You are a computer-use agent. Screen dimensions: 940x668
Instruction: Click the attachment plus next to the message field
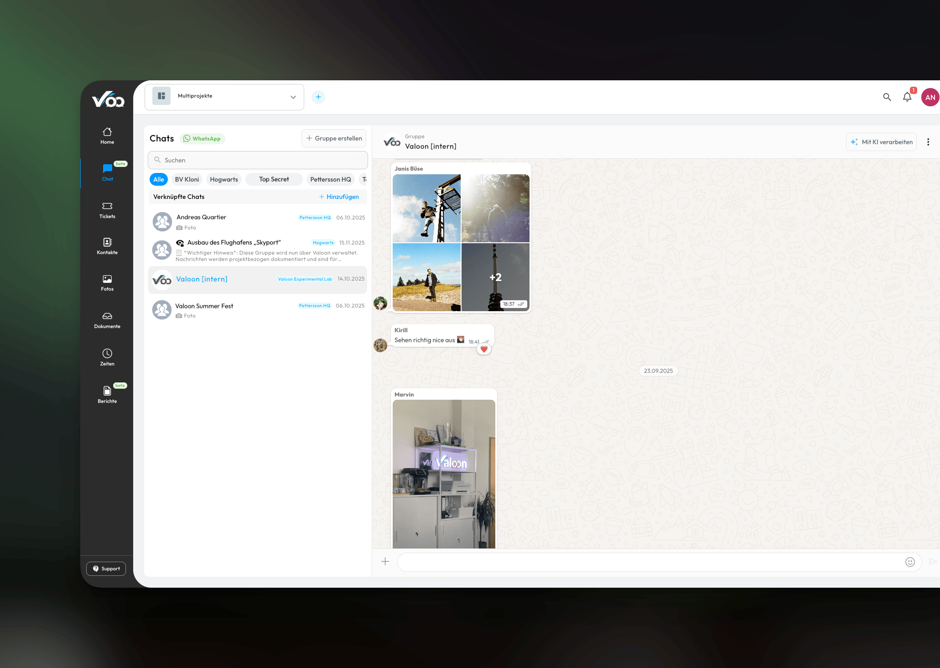(x=384, y=561)
